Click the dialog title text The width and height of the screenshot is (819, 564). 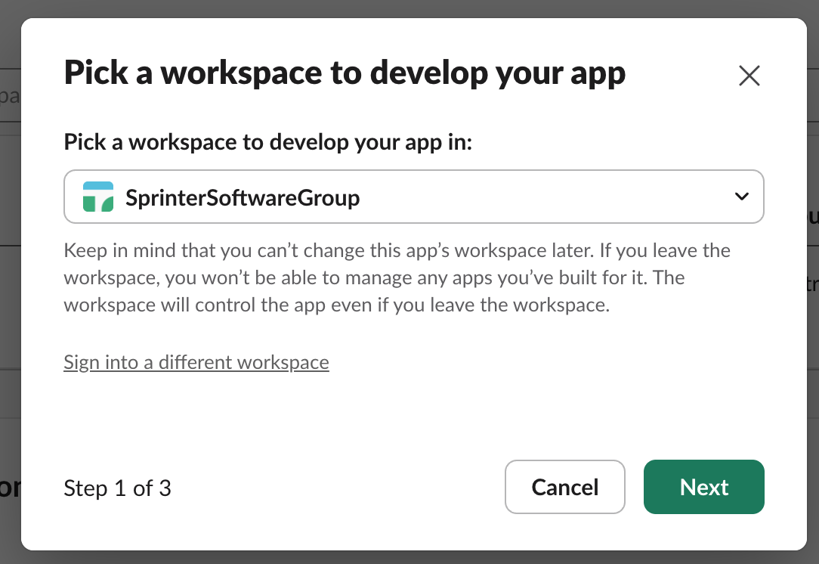pyautogui.click(x=345, y=73)
